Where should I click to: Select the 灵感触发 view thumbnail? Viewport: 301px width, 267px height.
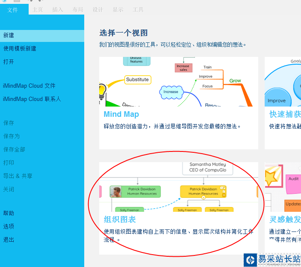[283, 187]
